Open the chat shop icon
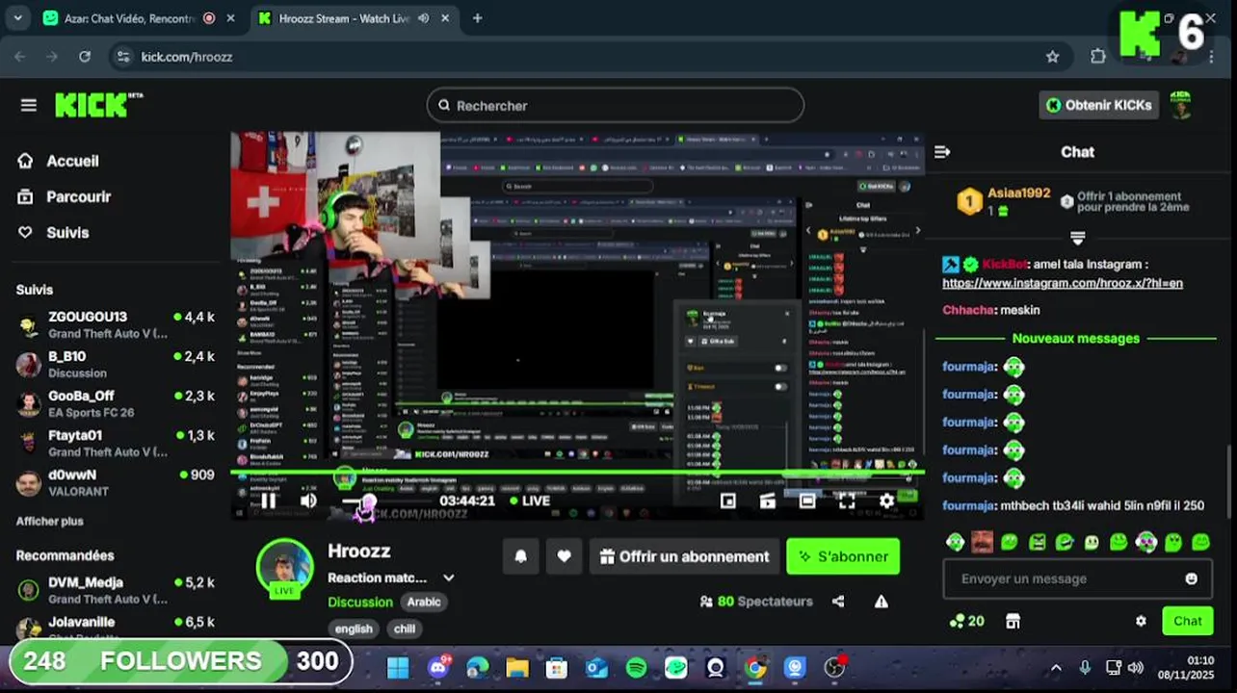This screenshot has width=1237, height=693. click(1013, 621)
